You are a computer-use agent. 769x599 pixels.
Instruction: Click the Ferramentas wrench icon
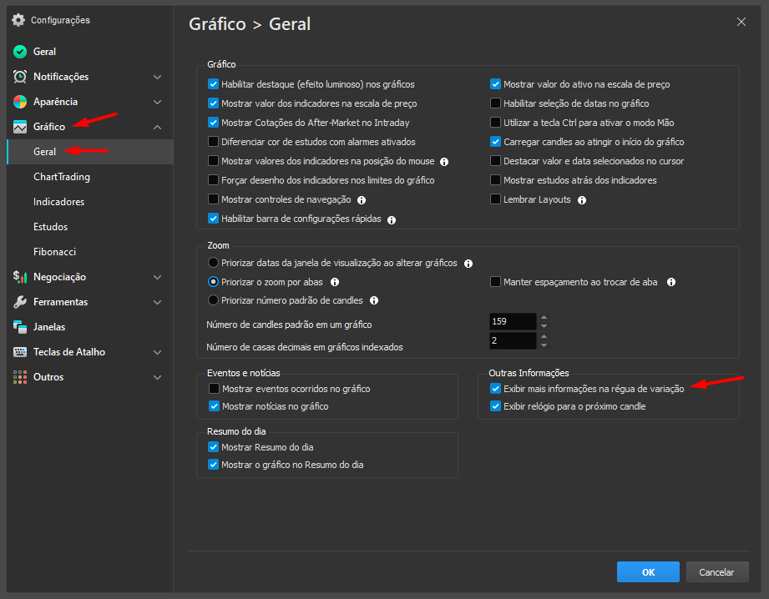[x=20, y=302]
